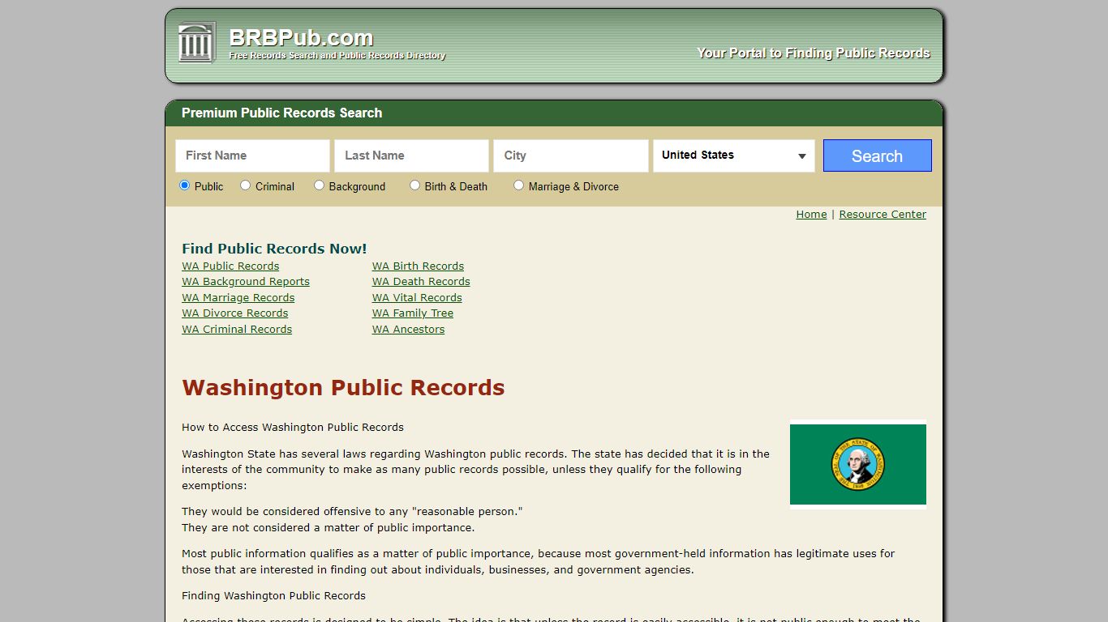Choose the Marriage & Divorce radio option

pyautogui.click(x=518, y=185)
